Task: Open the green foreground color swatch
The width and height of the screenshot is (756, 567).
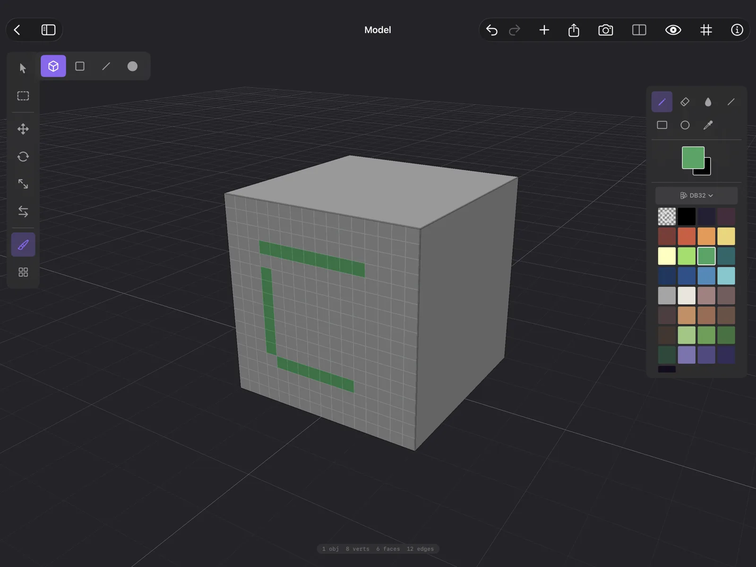Action: 693,157
